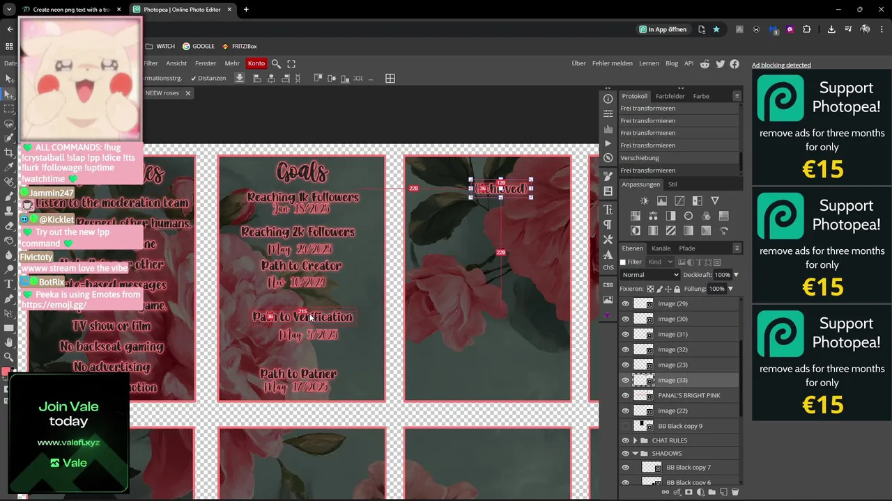Viewport: 892px width, 501px height.
Task: Open the Fehler melden link
Action: [613, 63]
